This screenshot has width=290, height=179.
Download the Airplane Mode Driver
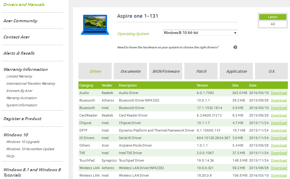(x=279, y=145)
